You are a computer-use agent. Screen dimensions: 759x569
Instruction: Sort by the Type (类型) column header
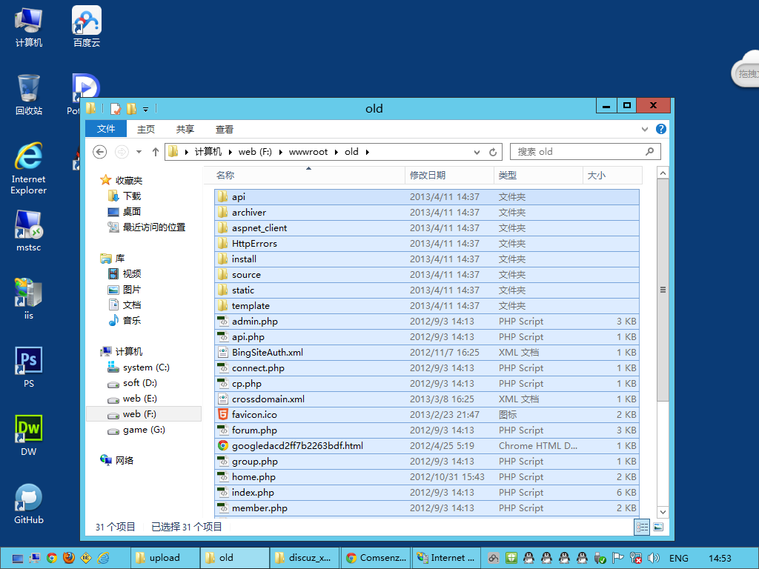[538, 175]
